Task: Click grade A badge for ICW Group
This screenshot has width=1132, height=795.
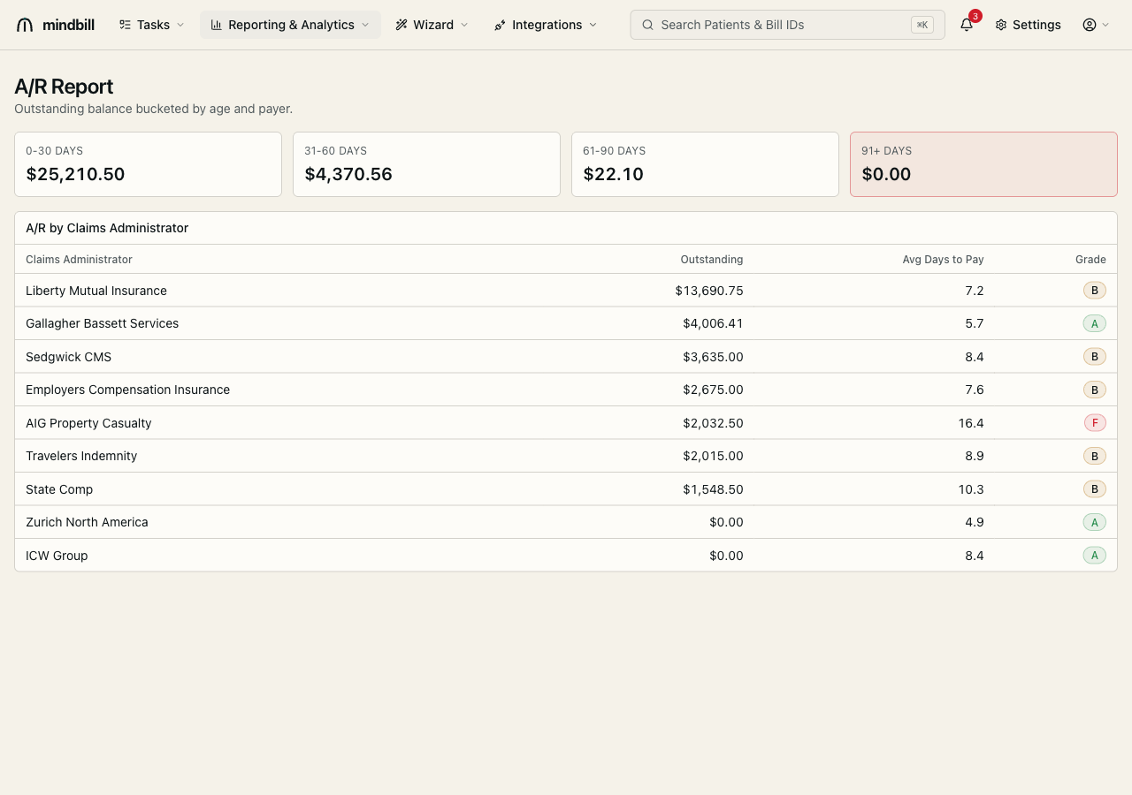Action: coord(1095,556)
